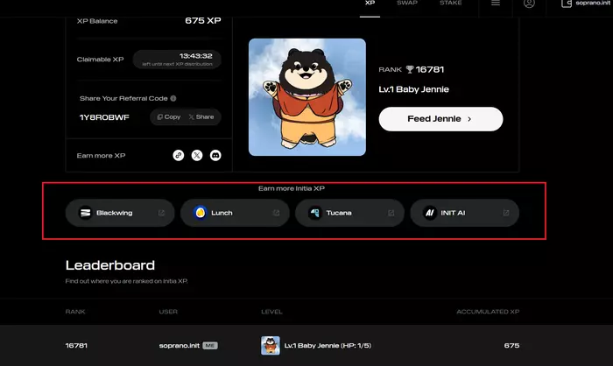
Task: Switch to the SWAP tab
Action: (x=407, y=4)
